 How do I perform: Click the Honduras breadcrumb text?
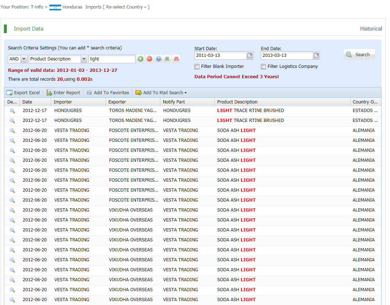pos(73,7)
